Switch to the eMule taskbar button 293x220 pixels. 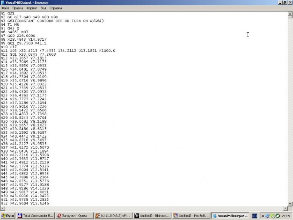click(113, 216)
